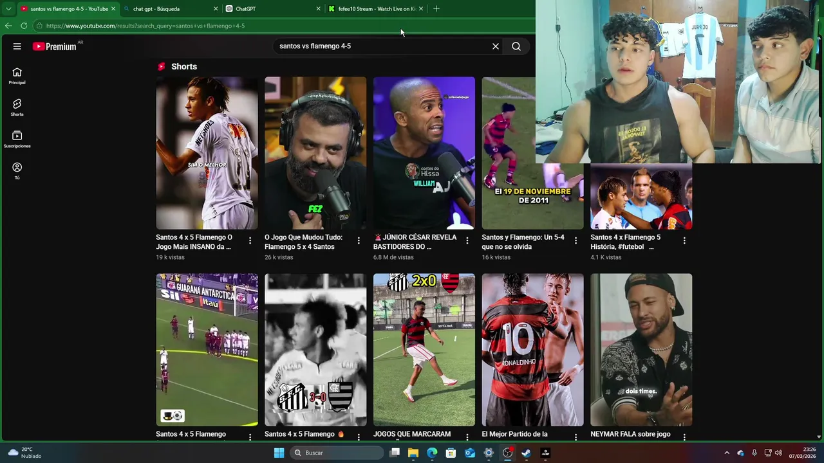Play the 2x0 training pitch short
The height and width of the screenshot is (463, 824).
424,350
